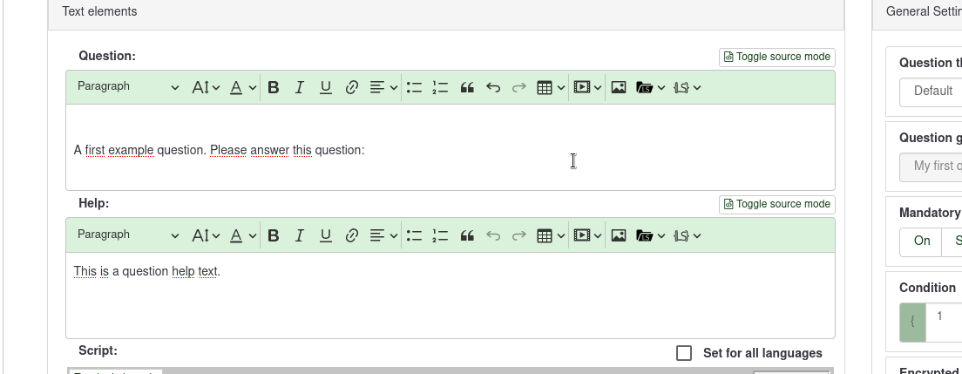Image resolution: width=962 pixels, height=374 pixels.
Task: Set Mandatory option to On
Action: [x=922, y=241]
